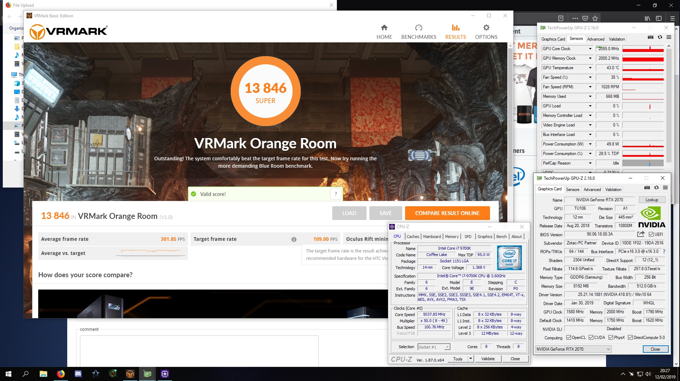Open CPU-Z taskbar icon
680x381 pixels.
pyautogui.click(x=165, y=374)
